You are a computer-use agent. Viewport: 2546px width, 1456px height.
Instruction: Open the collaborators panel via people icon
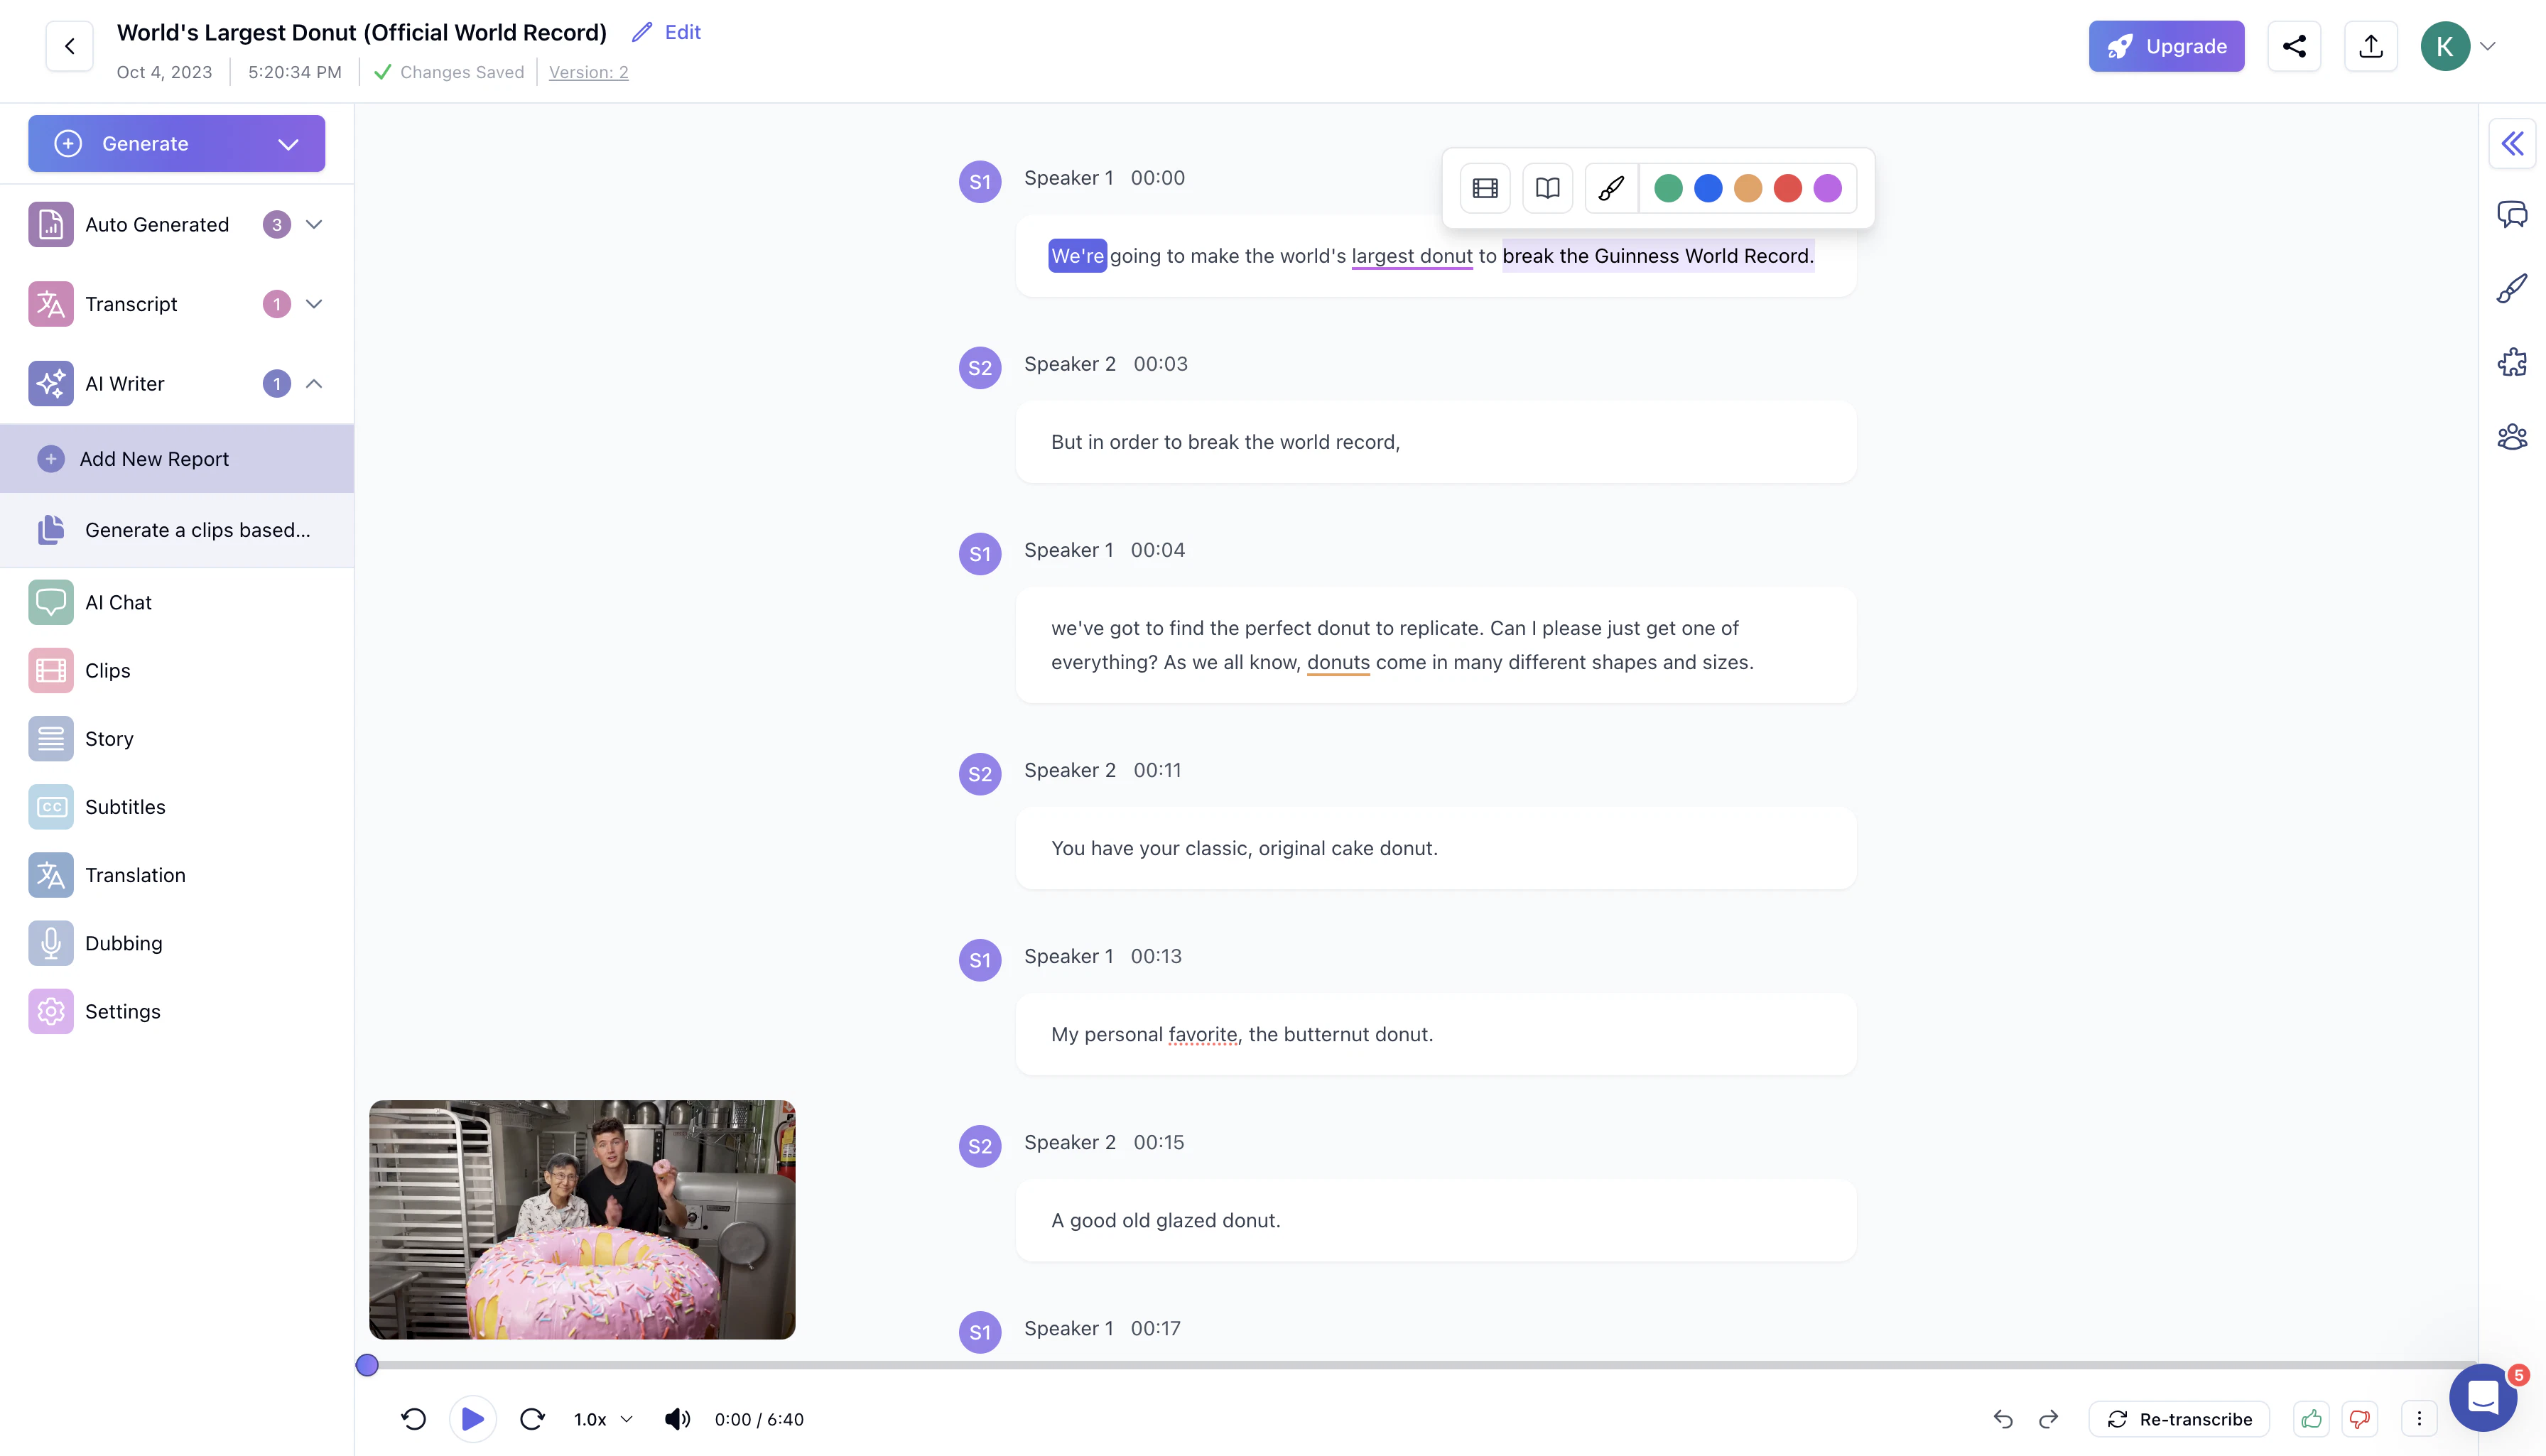pyautogui.click(x=2513, y=436)
